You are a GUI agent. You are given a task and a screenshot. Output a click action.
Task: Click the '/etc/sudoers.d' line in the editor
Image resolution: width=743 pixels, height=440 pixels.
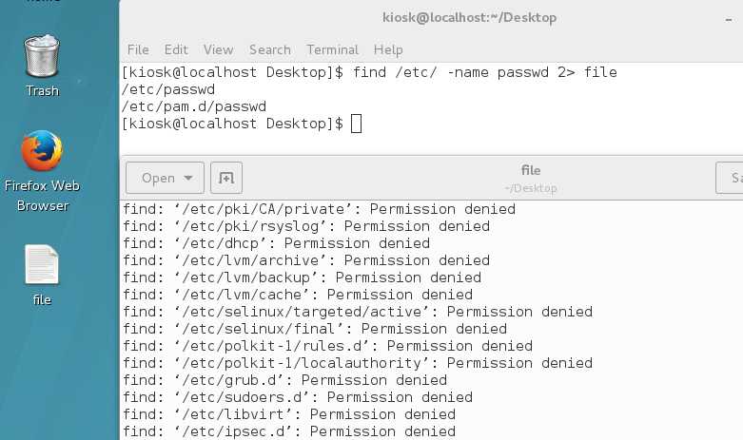298,397
